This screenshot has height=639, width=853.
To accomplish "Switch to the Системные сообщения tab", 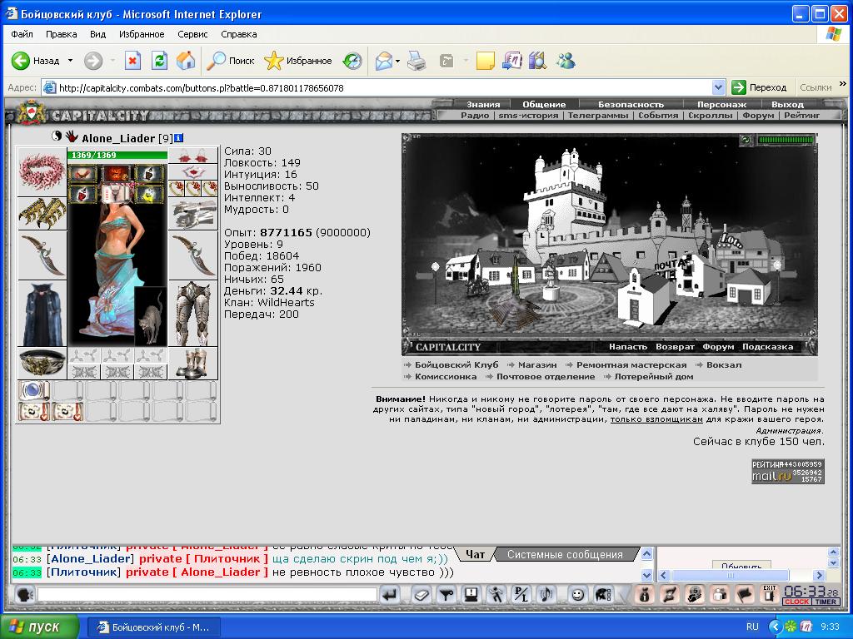I will 565,554.
